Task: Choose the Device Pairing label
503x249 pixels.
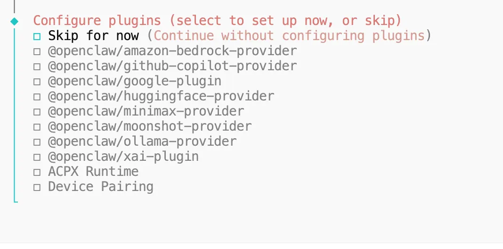Action: tap(101, 187)
